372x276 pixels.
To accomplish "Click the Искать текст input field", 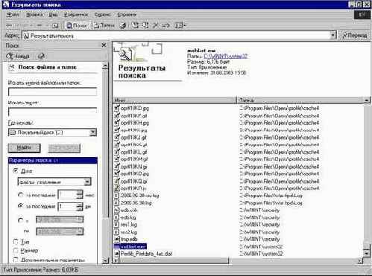I will point(52,112).
